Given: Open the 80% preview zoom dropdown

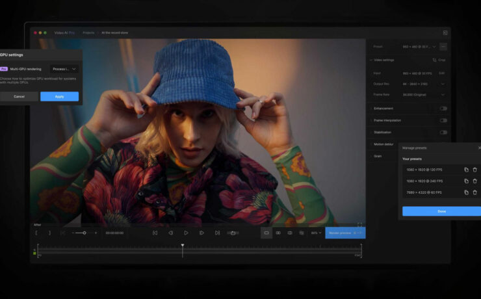Looking at the screenshot, I should pyautogui.click(x=316, y=233).
